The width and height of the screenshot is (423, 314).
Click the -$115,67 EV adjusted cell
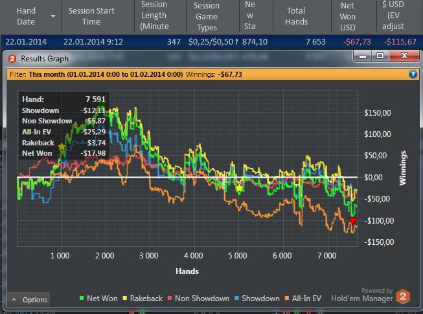(400, 42)
